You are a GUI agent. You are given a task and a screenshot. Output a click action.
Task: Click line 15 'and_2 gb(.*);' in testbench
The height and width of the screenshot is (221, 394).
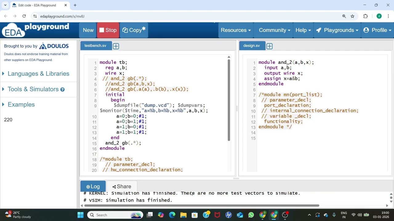[x=123, y=143]
